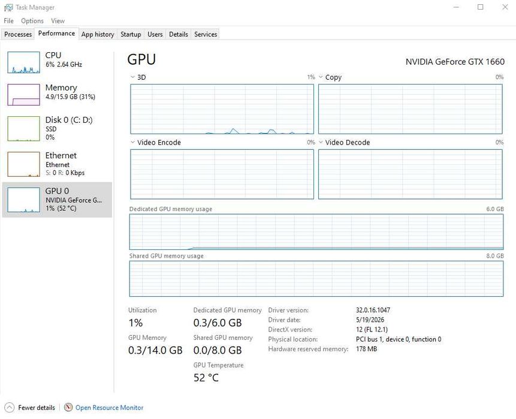Select the CPU usage thumbnail graph

pos(24,62)
